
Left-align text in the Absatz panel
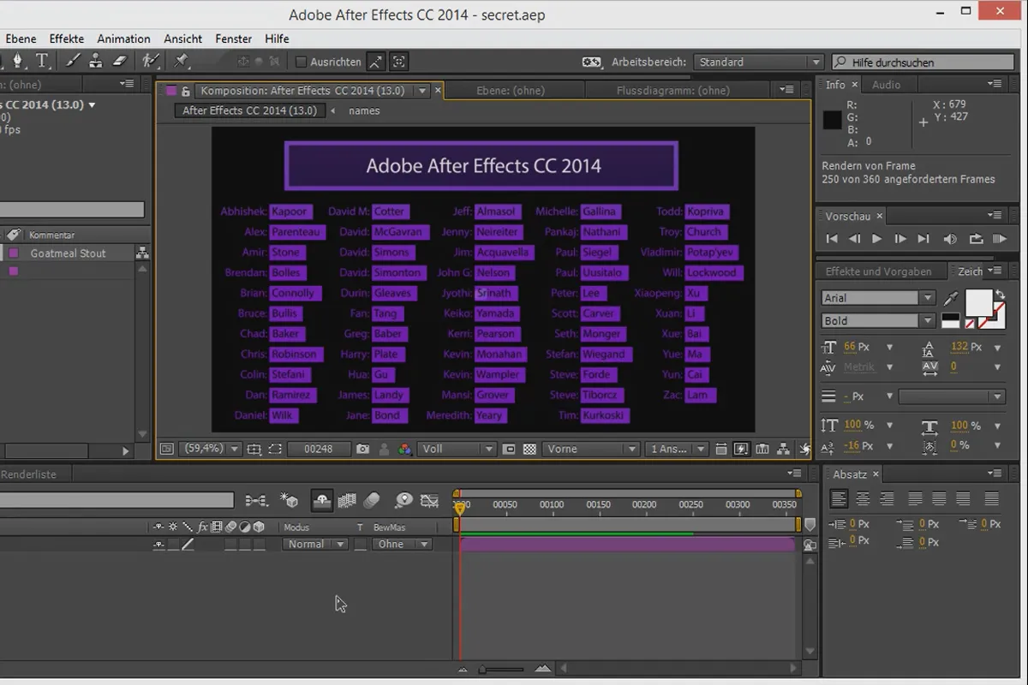click(x=840, y=498)
